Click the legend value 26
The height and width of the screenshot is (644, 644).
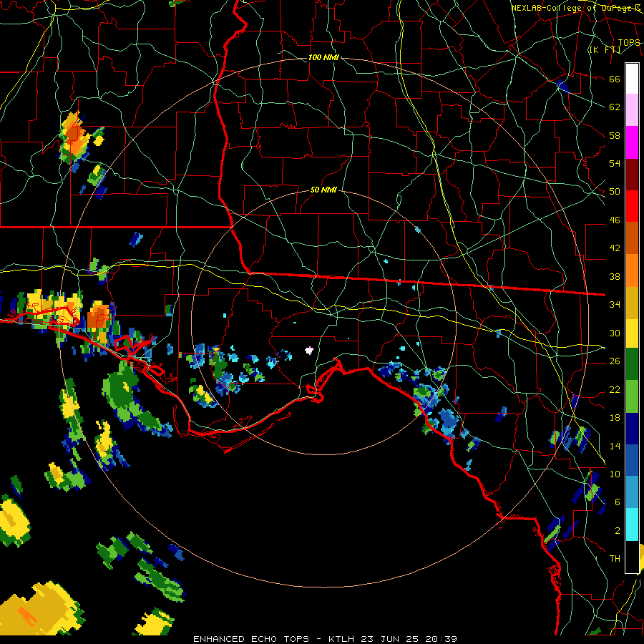(615, 361)
